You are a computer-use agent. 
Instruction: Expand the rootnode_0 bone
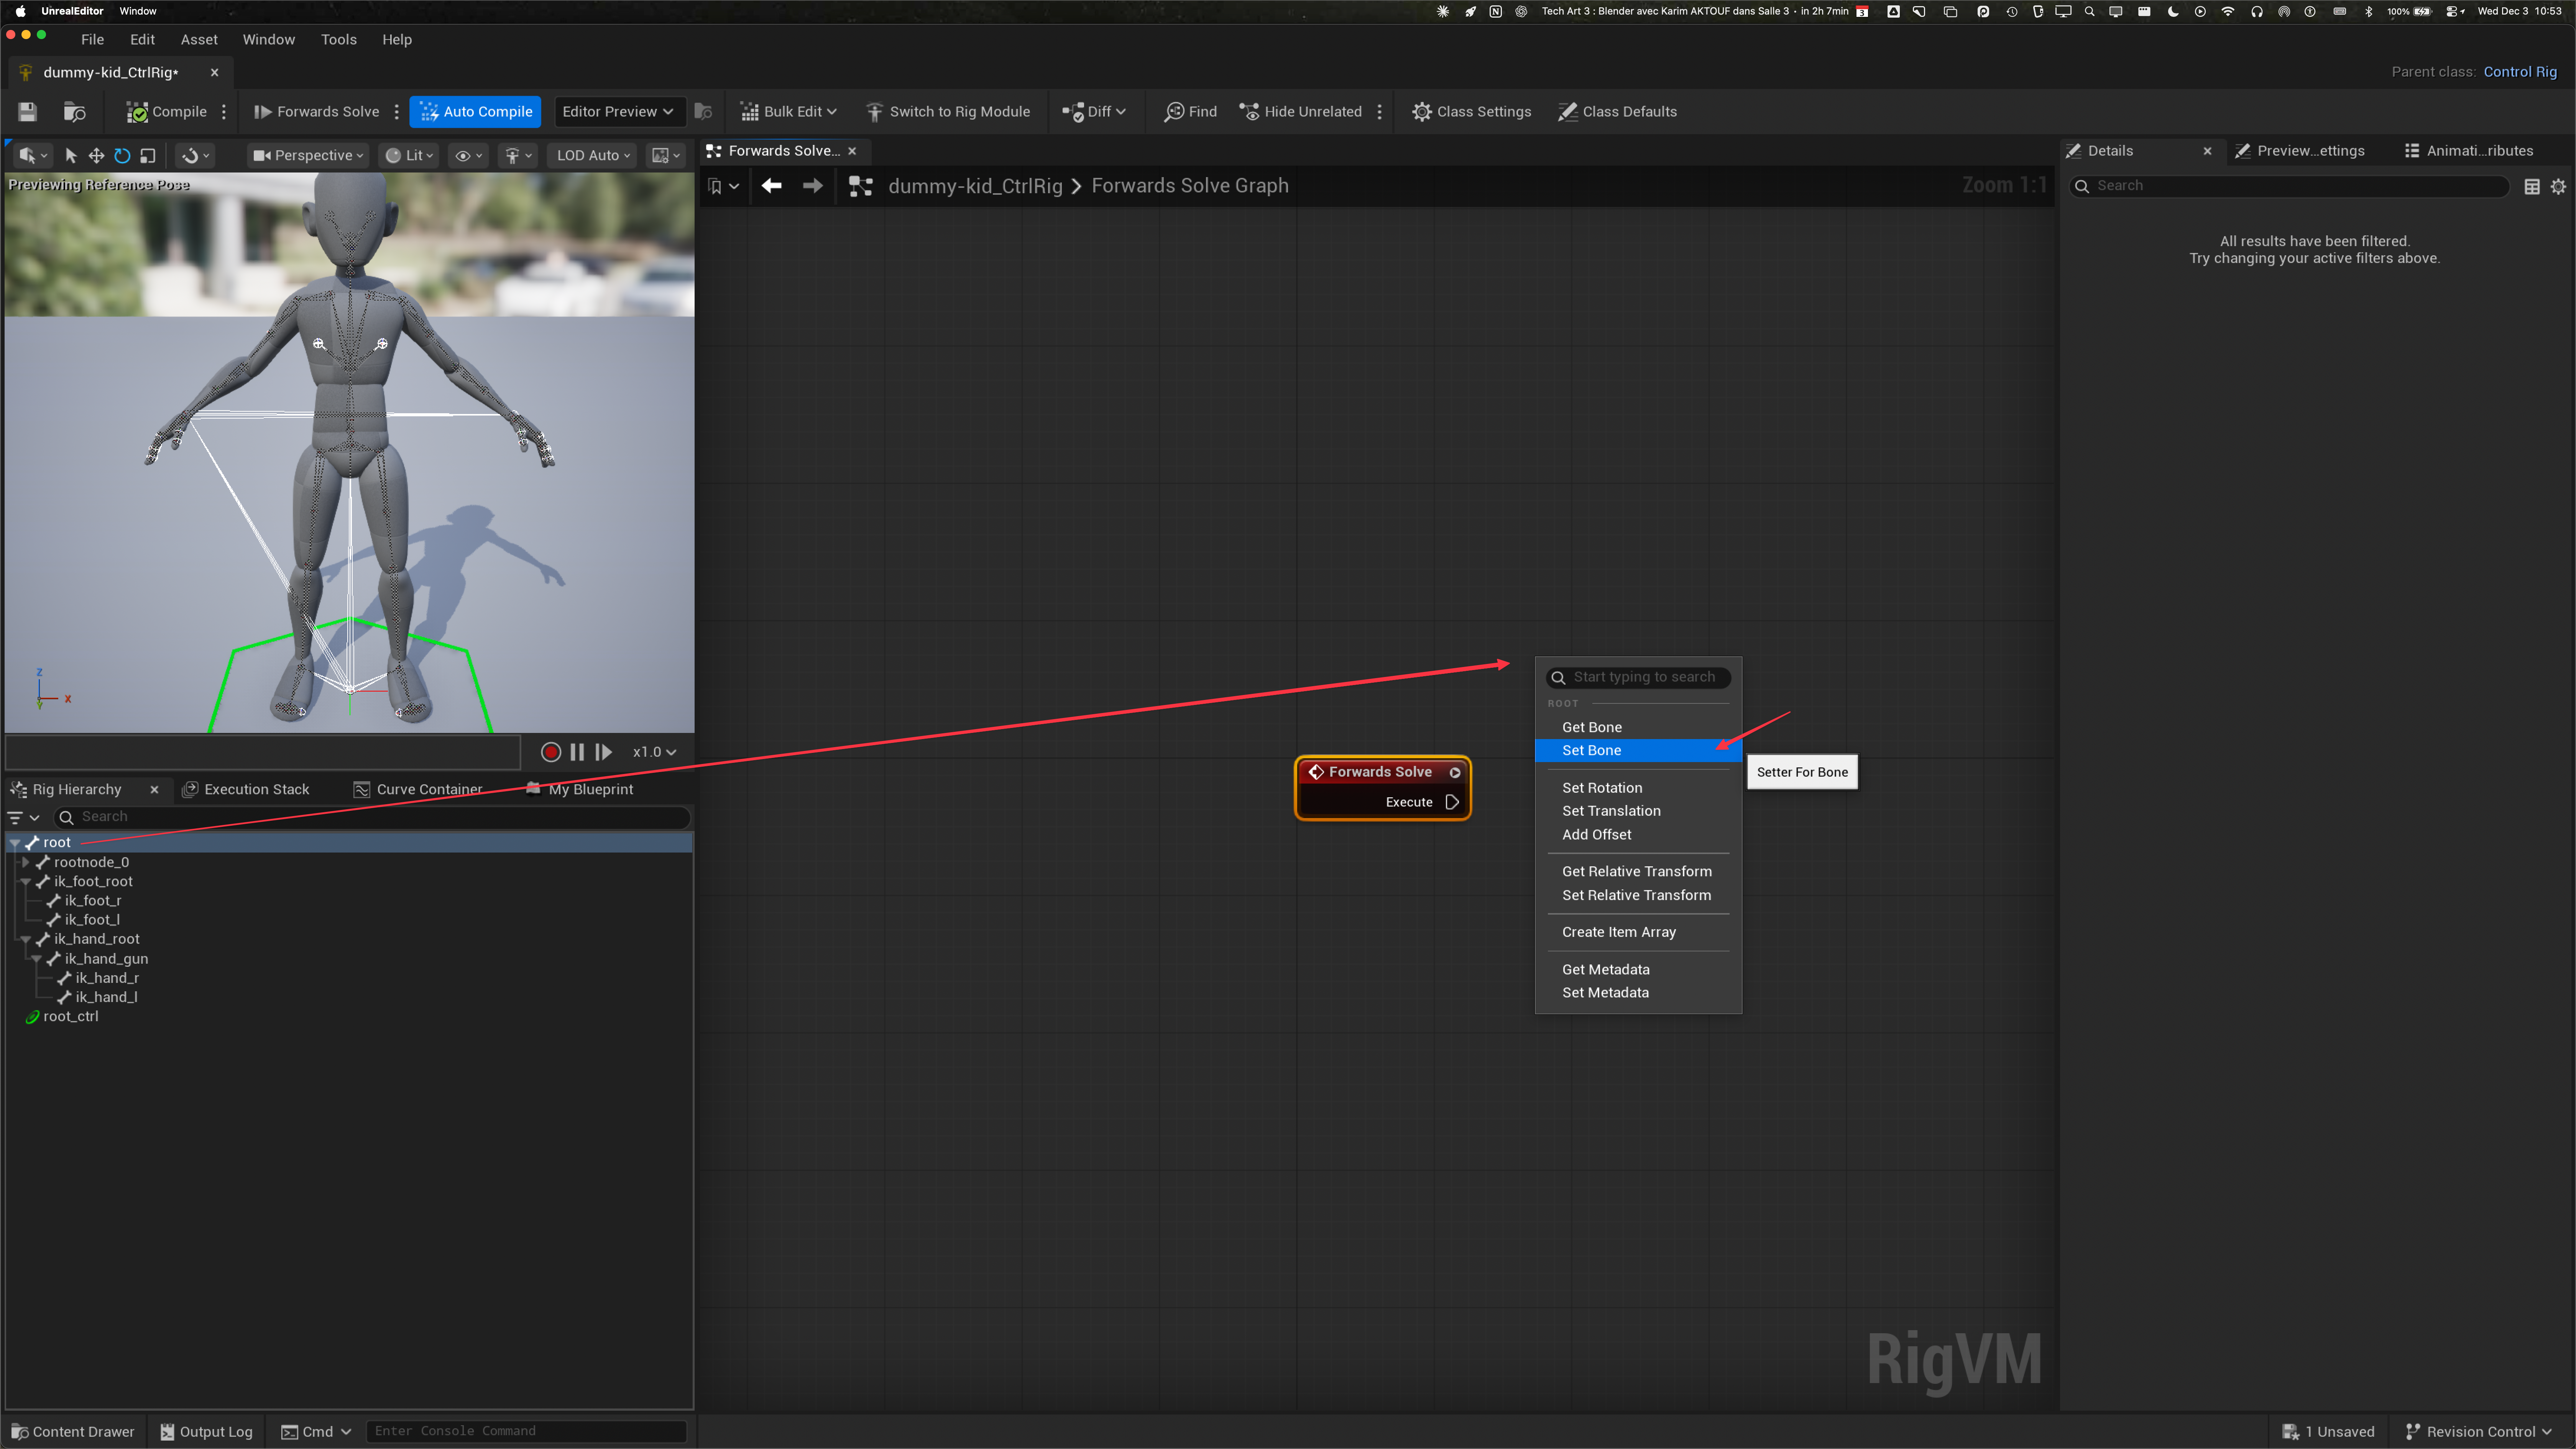(x=26, y=862)
